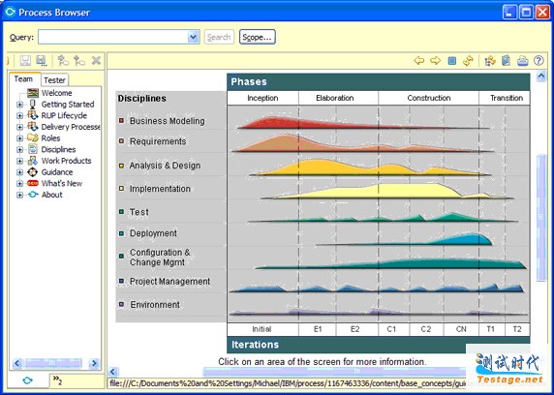
Task: Expand the Guidance node
Action: tap(19, 172)
